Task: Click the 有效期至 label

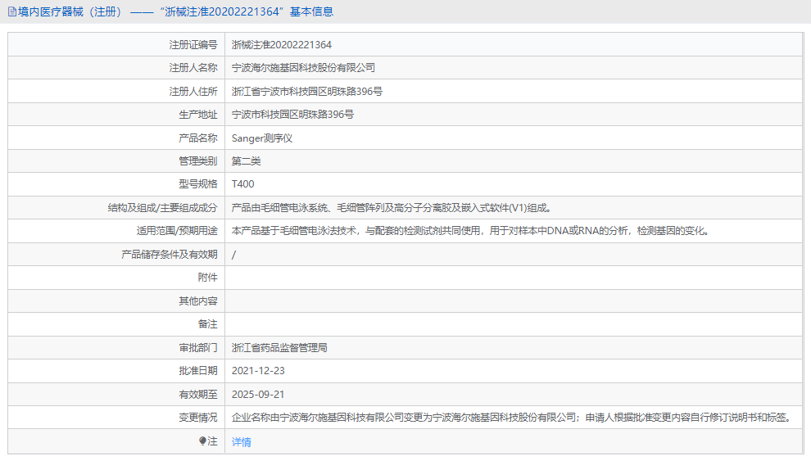Action: point(198,395)
